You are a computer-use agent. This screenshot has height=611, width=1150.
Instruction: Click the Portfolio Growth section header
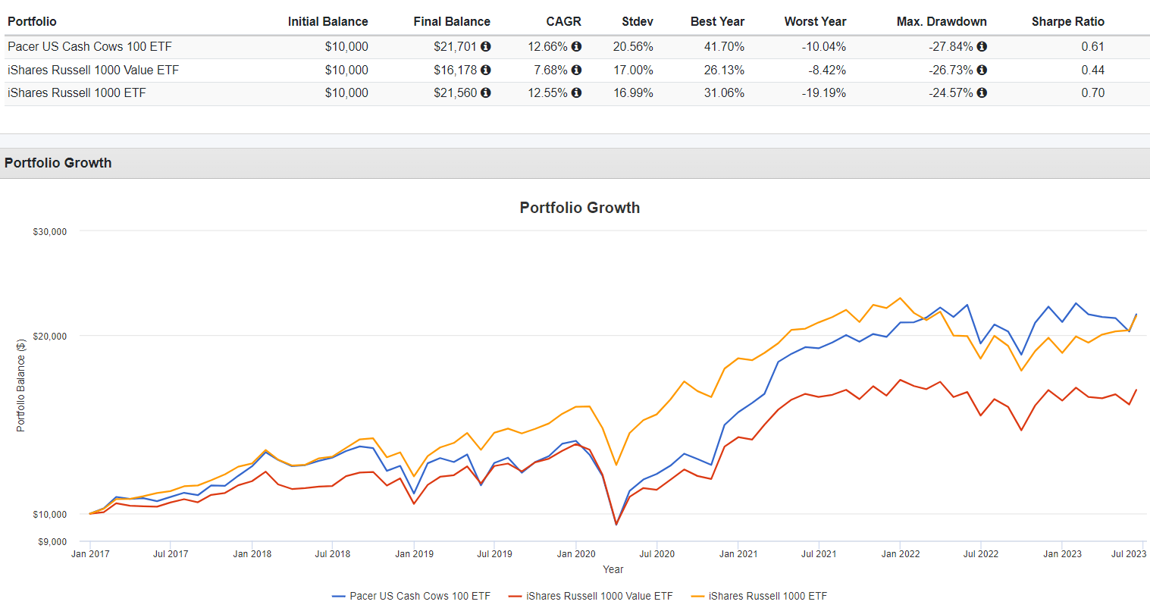pos(58,163)
